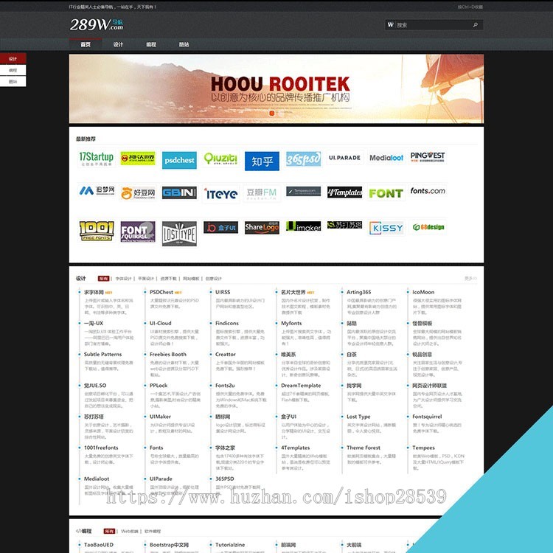Open the 17Startup logo link
Image resolution: width=553 pixels, height=553 pixels.
[x=97, y=159]
